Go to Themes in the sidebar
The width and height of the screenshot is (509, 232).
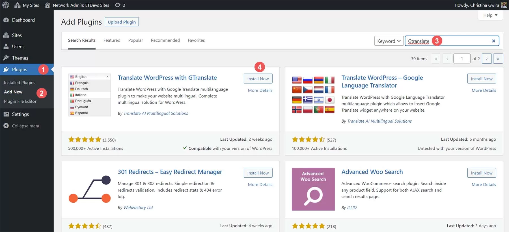(20, 58)
